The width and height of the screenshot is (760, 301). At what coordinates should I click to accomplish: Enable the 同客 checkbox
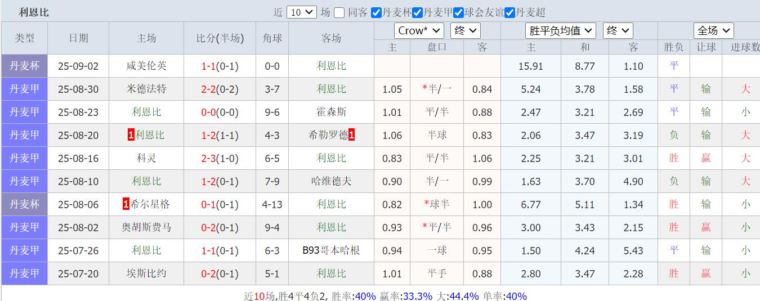(x=339, y=12)
